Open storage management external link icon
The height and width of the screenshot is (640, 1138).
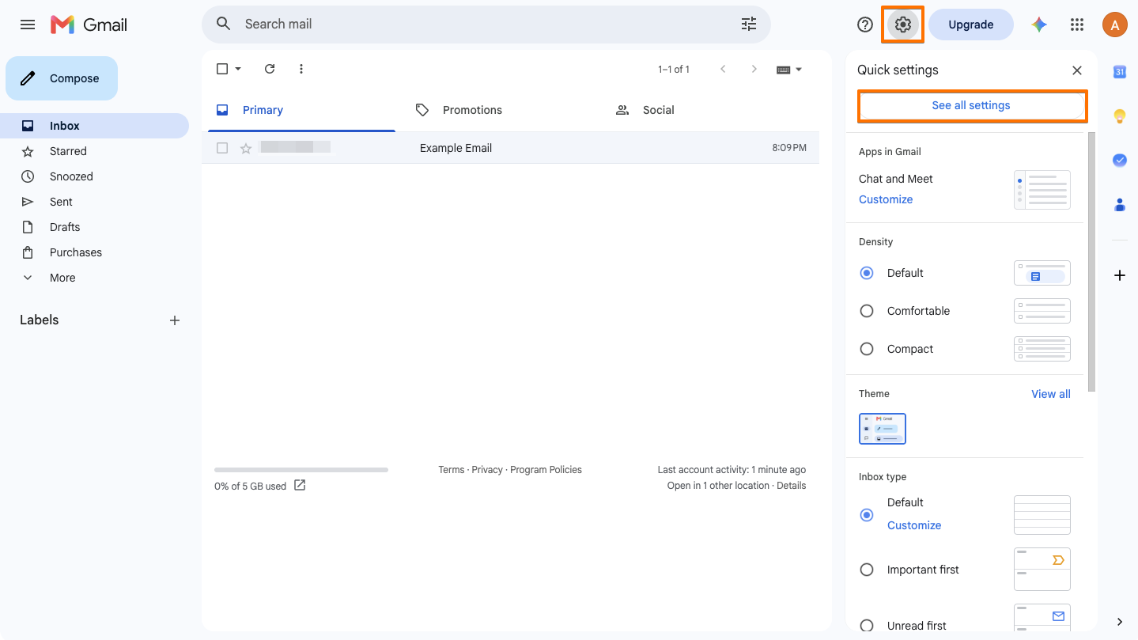point(300,485)
